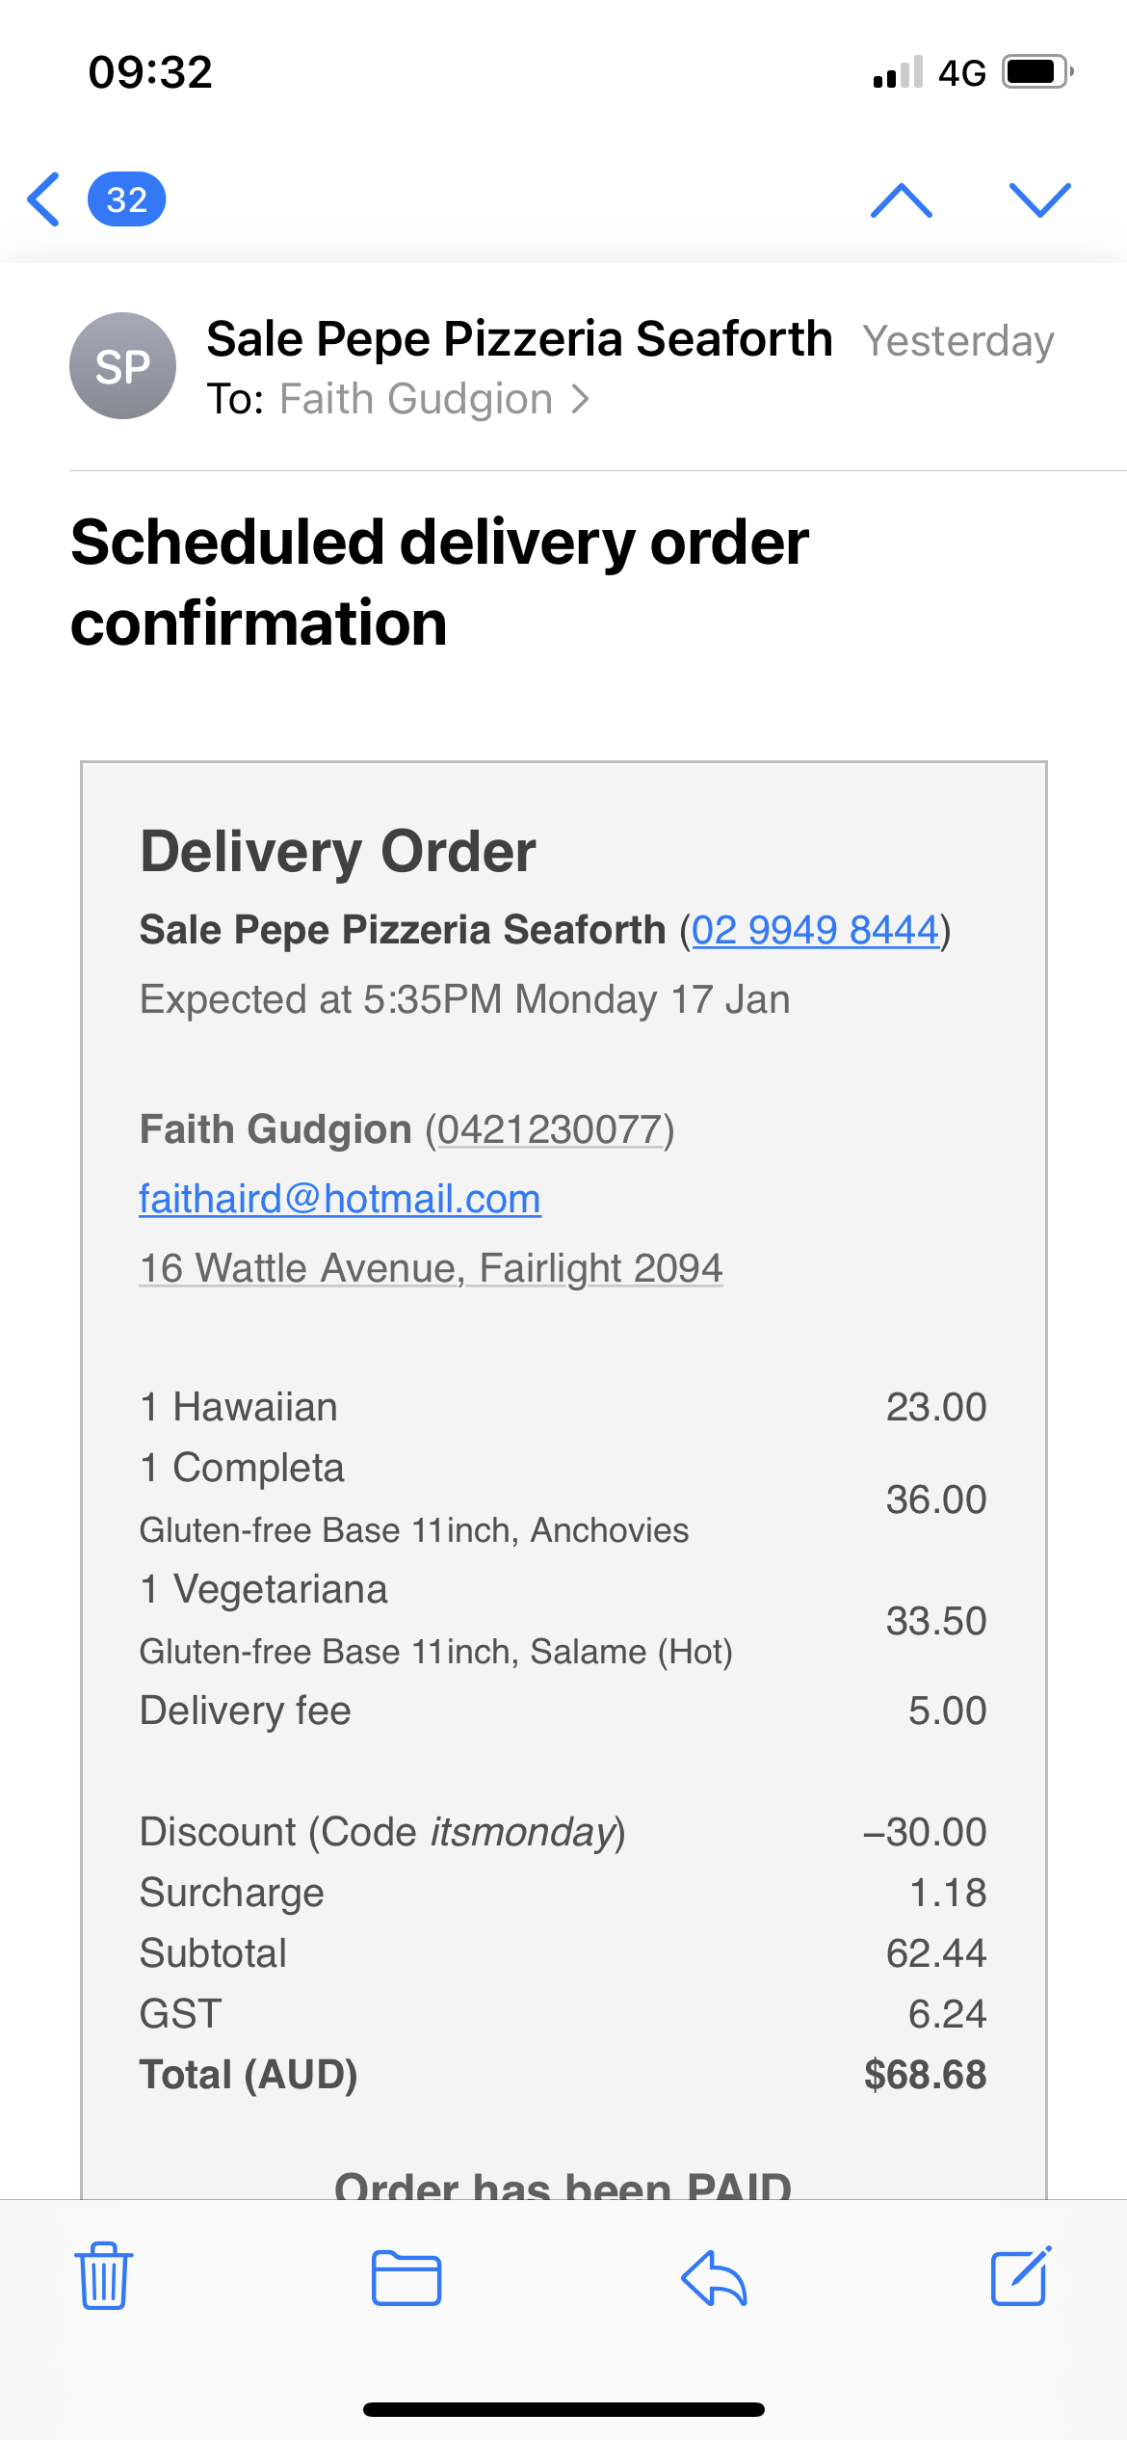
Task: Tap the home indicator bar
Action: click(x=563, y=2409)
